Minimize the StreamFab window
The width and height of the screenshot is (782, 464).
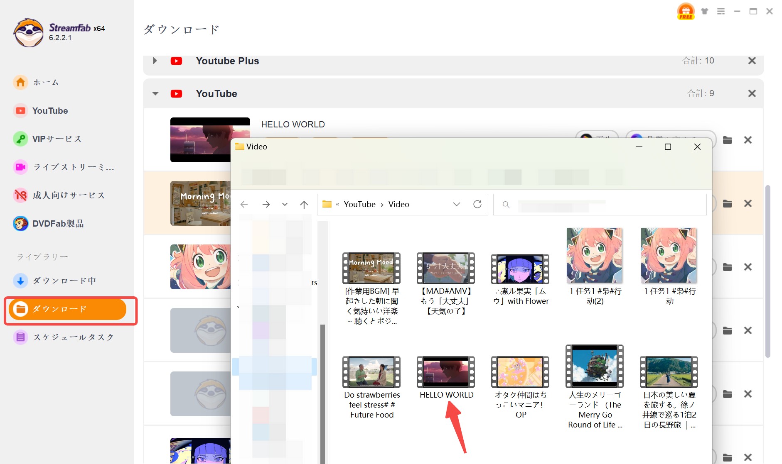coord(737,11)
